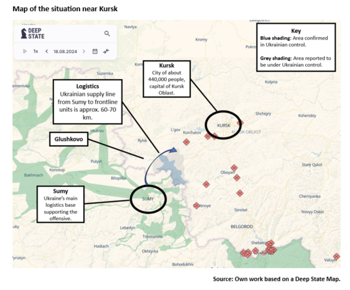Click red diamond marker at Valuyki
350x290 pixels.
[x=336, y=257]
